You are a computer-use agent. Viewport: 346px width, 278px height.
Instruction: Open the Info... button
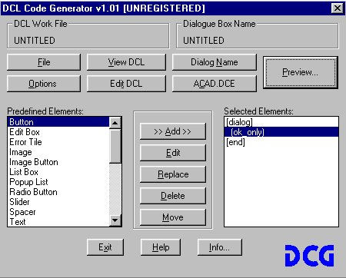click(220, 247)
